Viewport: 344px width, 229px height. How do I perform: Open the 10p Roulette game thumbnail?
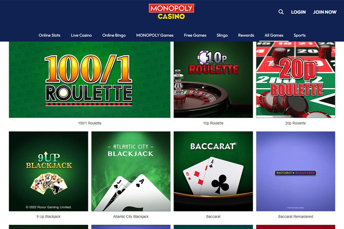(x=213, y=80)
